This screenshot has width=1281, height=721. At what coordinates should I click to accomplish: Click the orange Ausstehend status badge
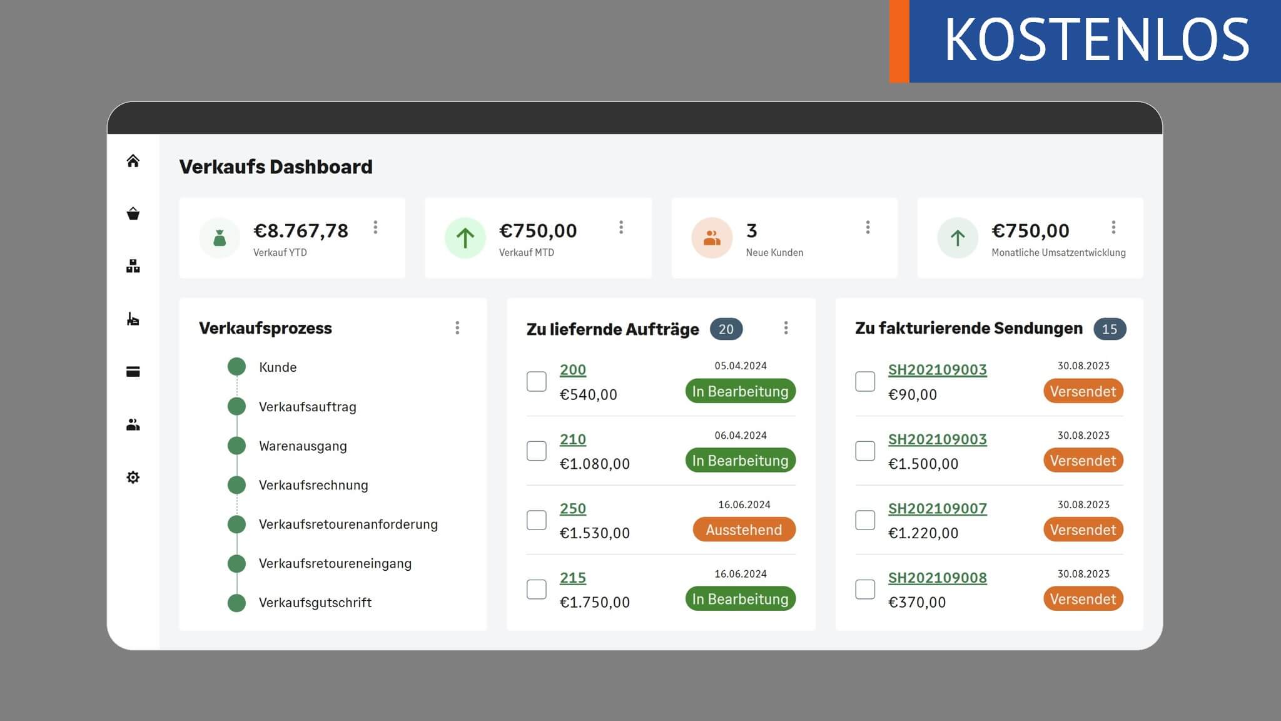coord(744,529)
